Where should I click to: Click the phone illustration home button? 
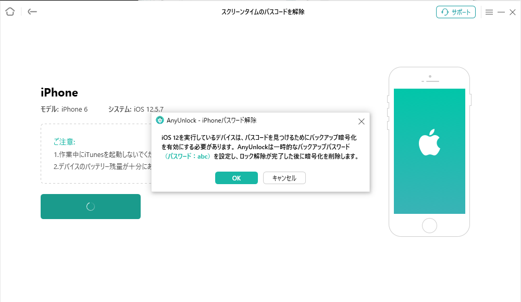[x=429, y=226]
